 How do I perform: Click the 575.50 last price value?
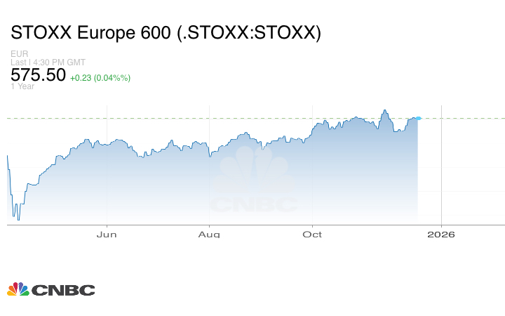tap(38, 75)
